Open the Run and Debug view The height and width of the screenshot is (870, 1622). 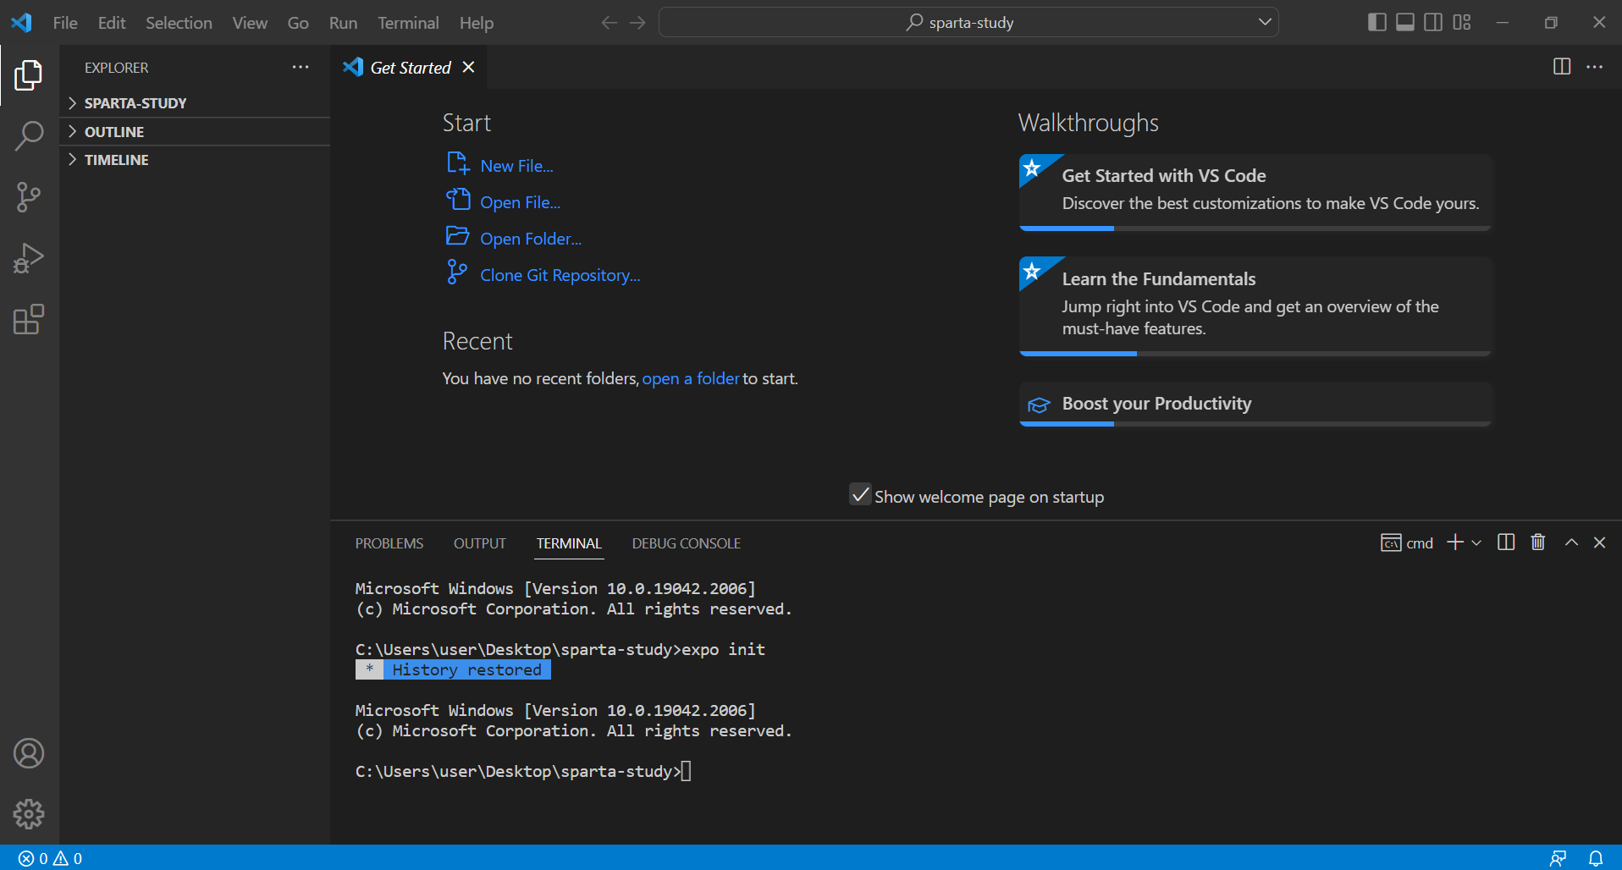pos(29,258)
